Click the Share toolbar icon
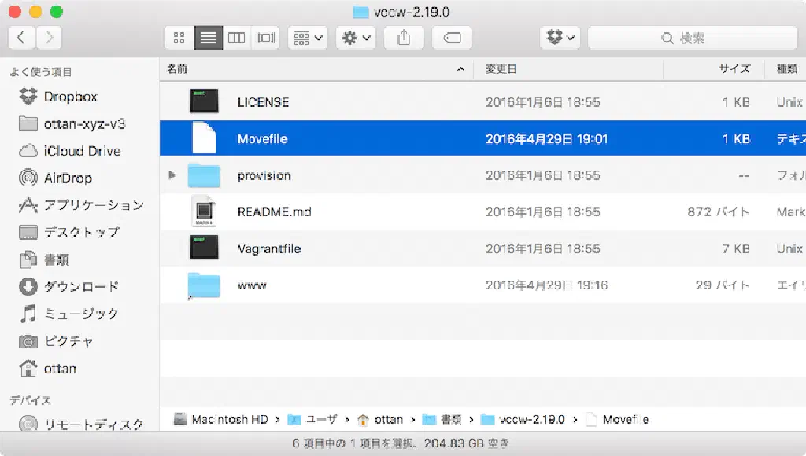This screenshot has width=806, height=456. (x=405, y=38)
